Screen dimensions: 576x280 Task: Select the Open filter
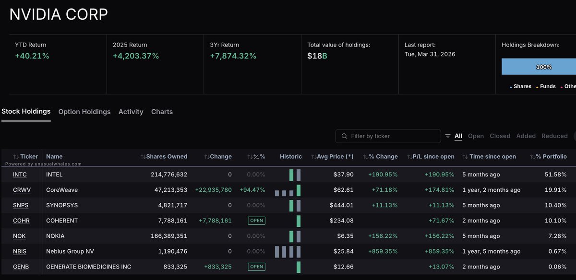click(x=476, y=136)
